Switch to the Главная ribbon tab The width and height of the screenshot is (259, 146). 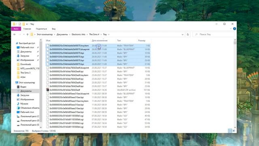coord(27,29)
